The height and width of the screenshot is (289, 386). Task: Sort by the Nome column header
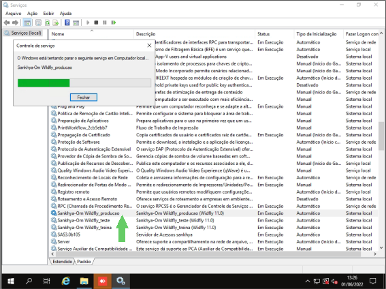tap(91, 34)
